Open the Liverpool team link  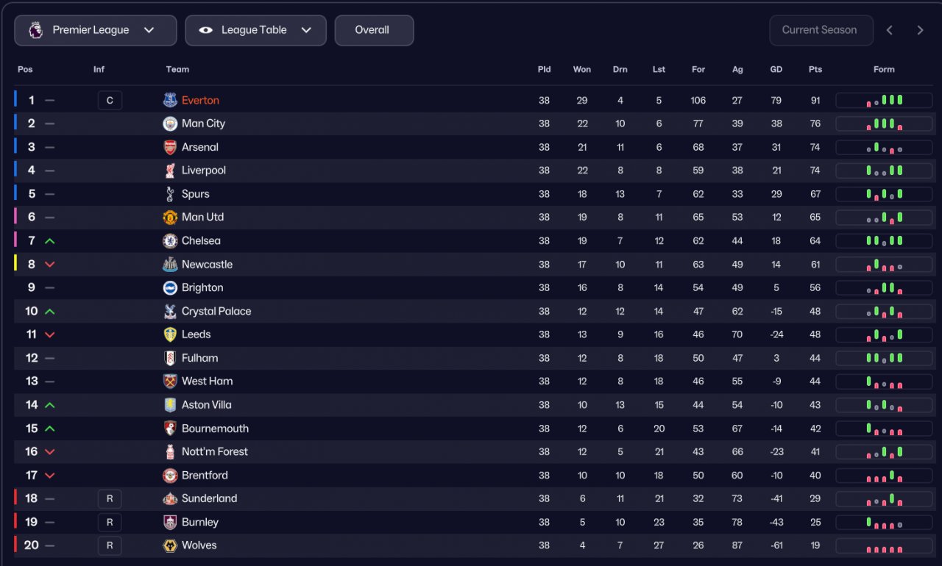[x=204, y=171]
